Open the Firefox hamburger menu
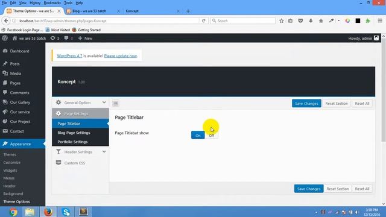The image size is (386, 217). (380, 20)
